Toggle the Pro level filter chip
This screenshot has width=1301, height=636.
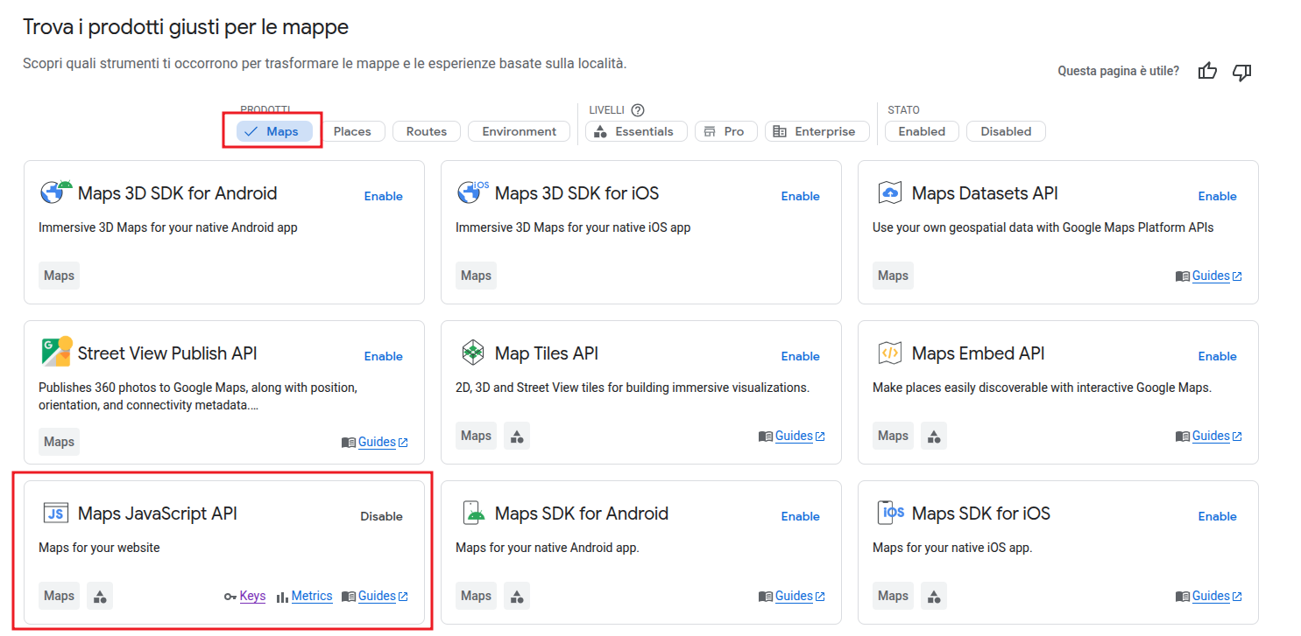[726, 131]
